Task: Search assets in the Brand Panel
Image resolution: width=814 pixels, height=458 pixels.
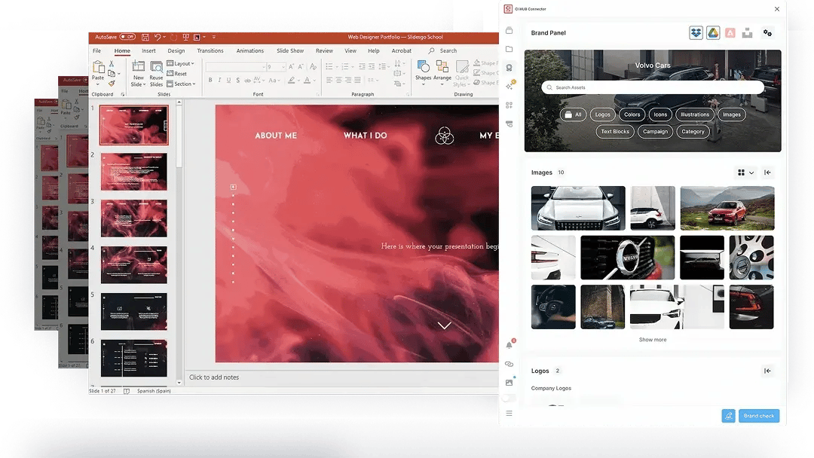Action: click(x=653, y=87)
